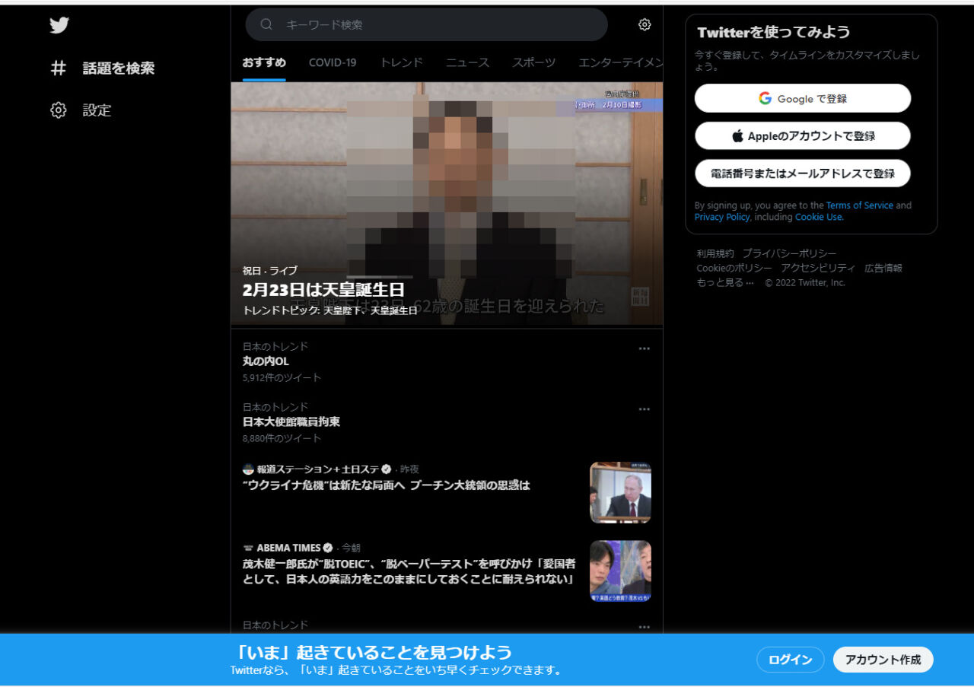Open more options for 丸の内OL trend
Screen dimensions: 974x687
[645, 348]
